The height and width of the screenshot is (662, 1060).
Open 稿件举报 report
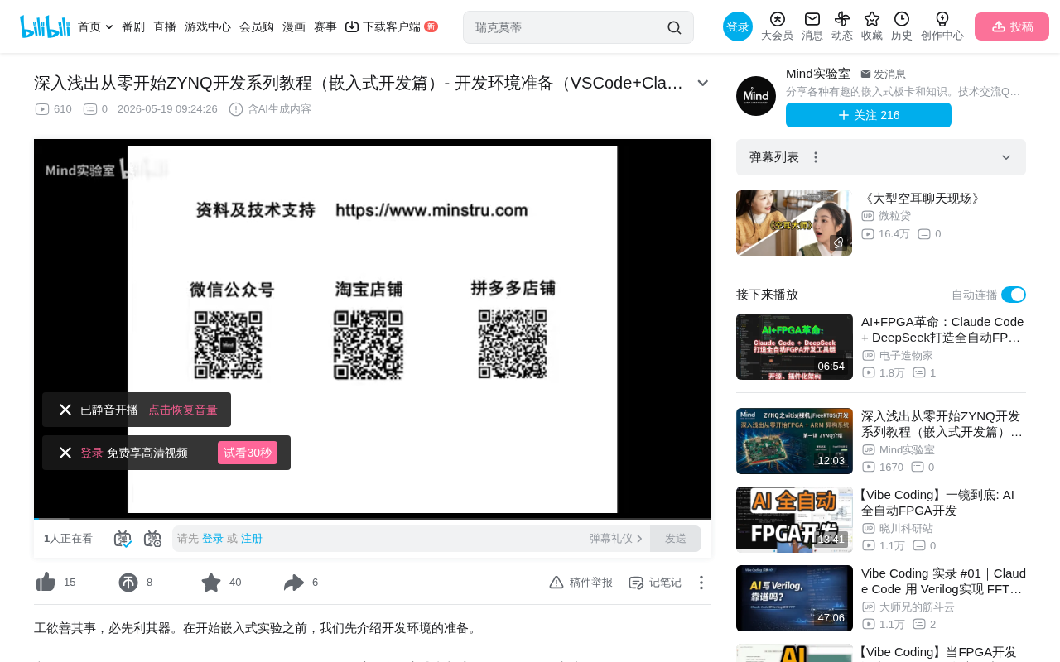tap(581, 583)
